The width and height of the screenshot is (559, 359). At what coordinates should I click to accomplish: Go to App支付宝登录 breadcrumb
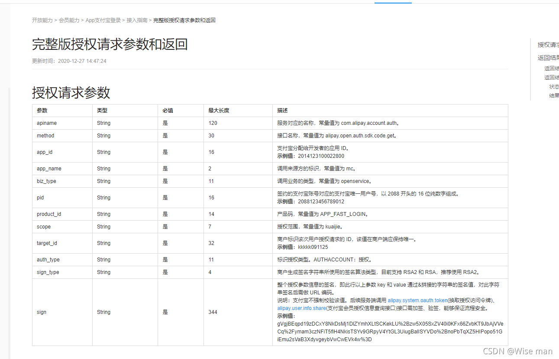pos(103,20)
